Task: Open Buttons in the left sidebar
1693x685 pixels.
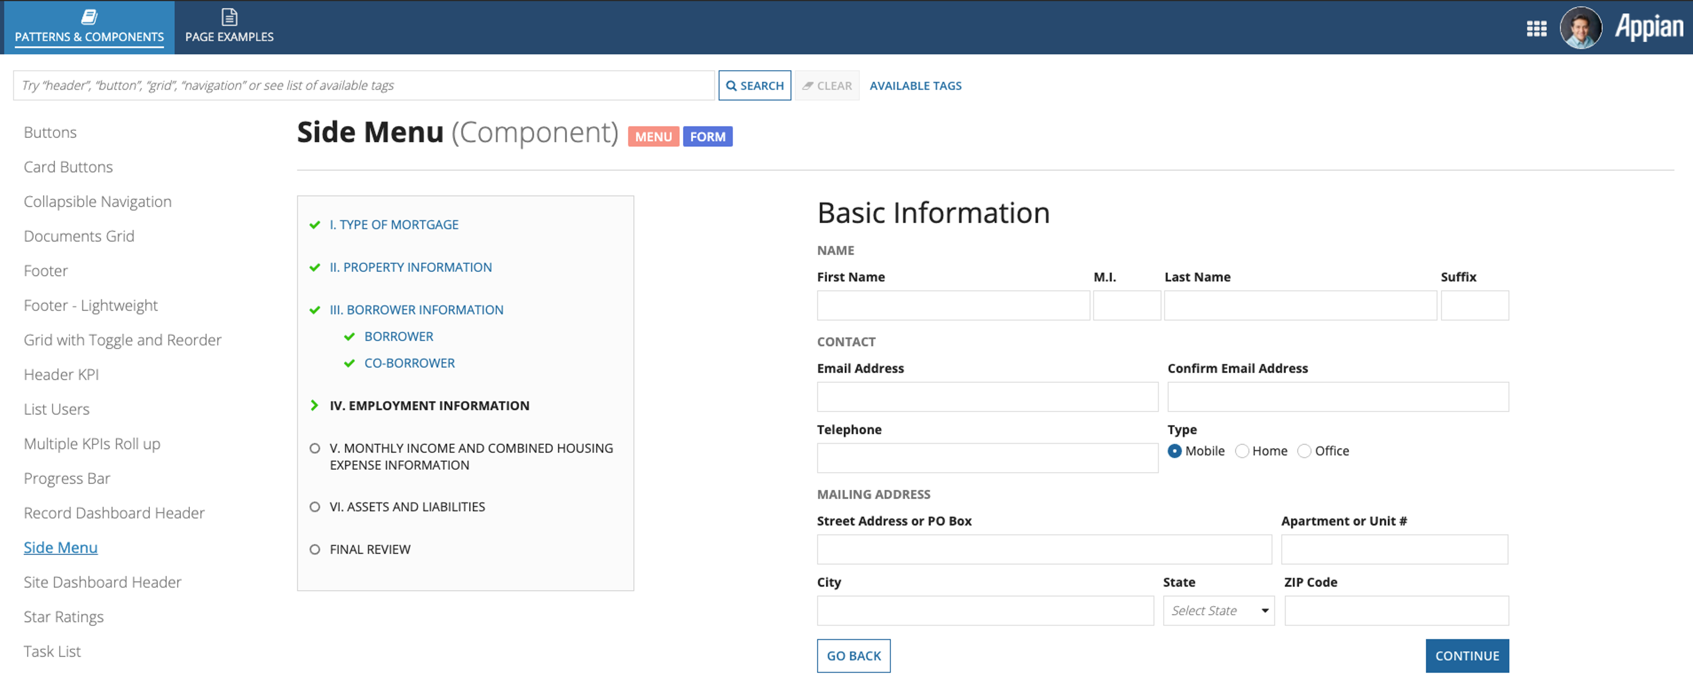Action: (x=51, y=132)
